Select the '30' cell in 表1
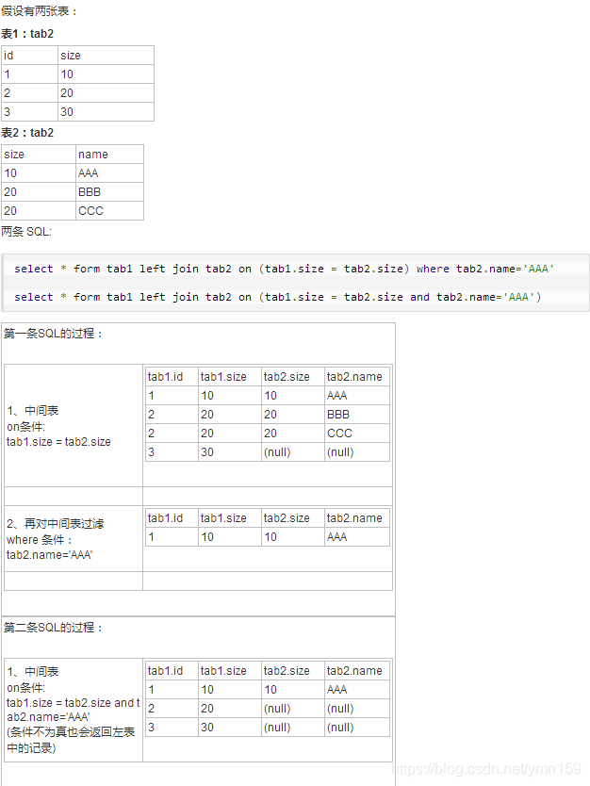The width and height of the screenshot is (590, 786). click(106, 112)
